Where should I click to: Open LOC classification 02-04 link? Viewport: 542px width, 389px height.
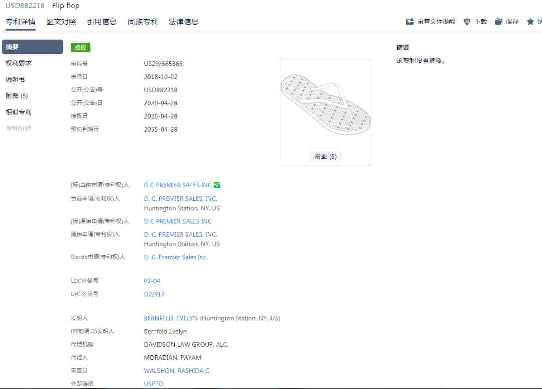[152, 281]
